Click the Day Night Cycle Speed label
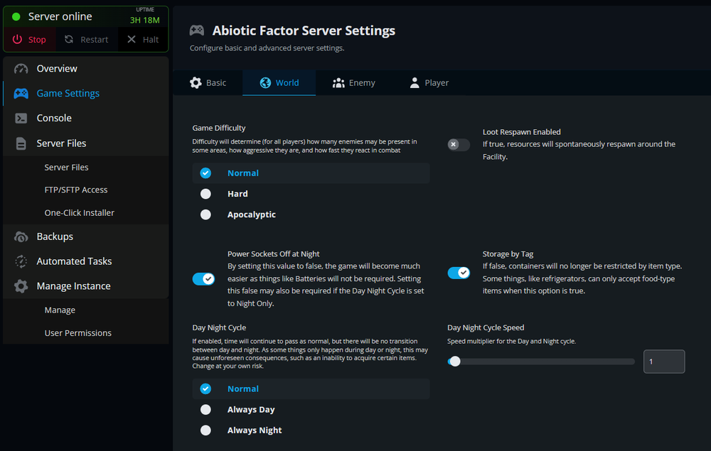The image size is (711, 451). click(x=486, y=327)
